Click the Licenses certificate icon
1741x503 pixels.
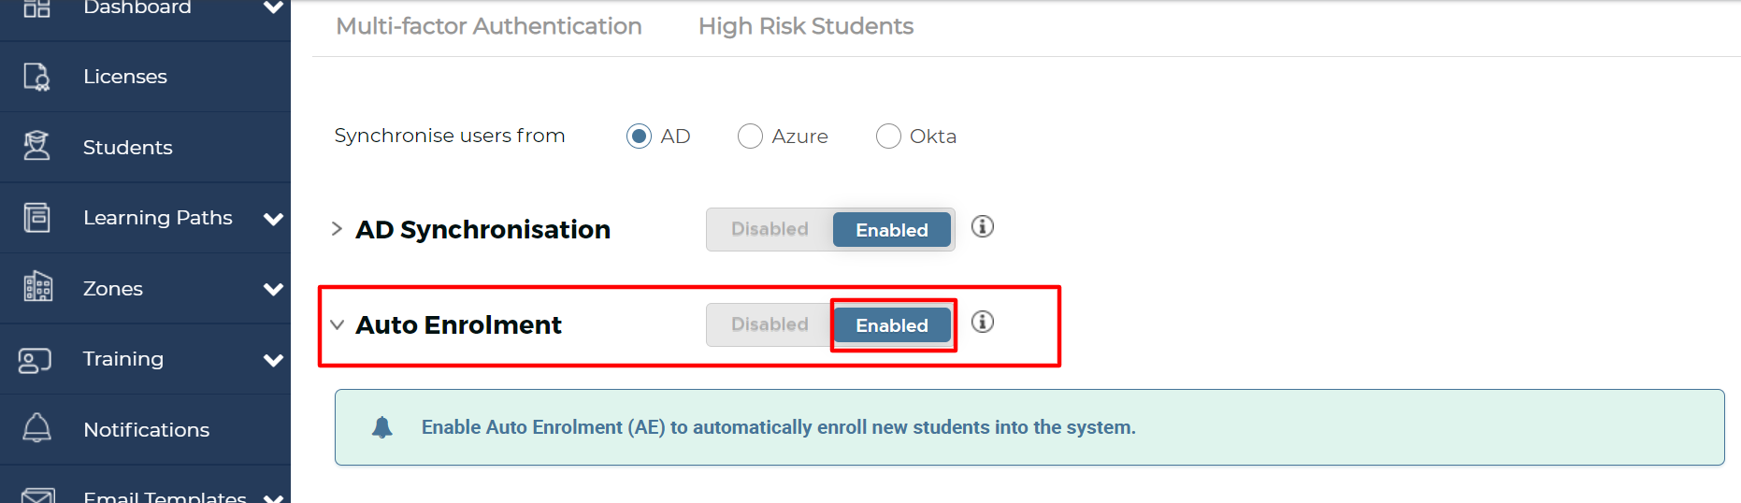click(x=36, y=77)
